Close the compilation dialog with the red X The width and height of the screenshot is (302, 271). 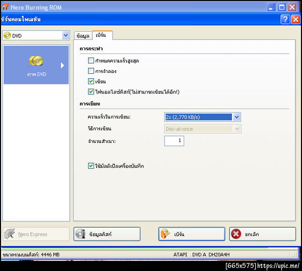coord(295,19)
